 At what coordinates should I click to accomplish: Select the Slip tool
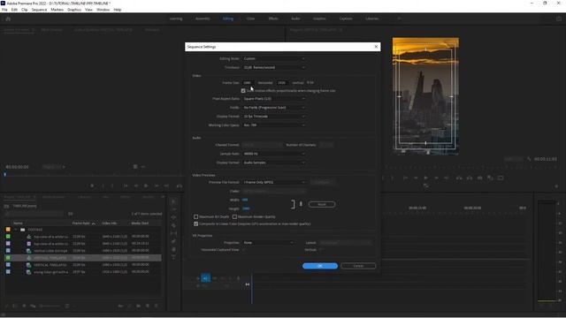[173, 233]
